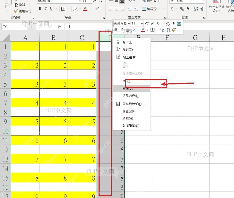Choose 取消隱藏(U) in context menu
Screen dimensions: 234x198
[x=132, y=126]
